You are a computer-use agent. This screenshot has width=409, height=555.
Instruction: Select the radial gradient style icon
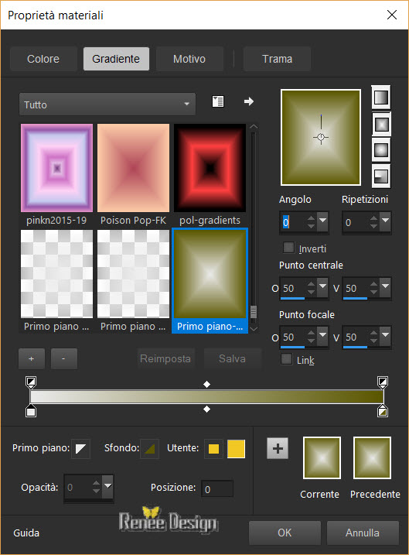(x=381, y=176)
